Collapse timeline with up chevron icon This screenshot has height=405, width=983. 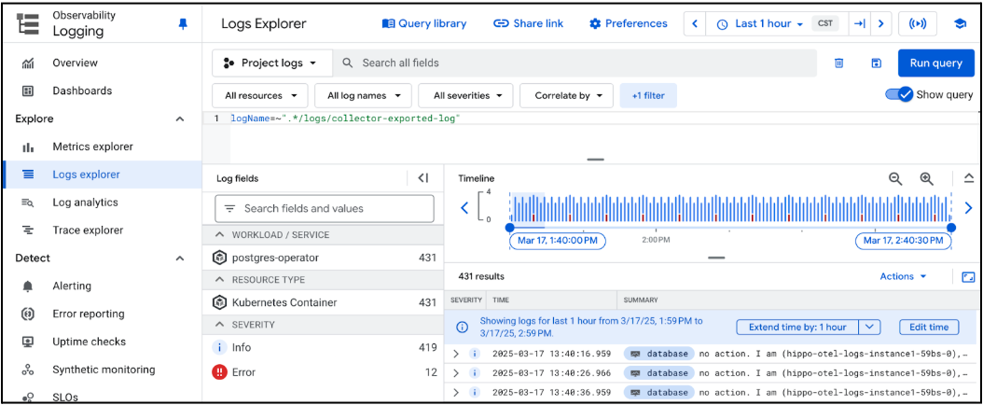(x=968, y=179)
